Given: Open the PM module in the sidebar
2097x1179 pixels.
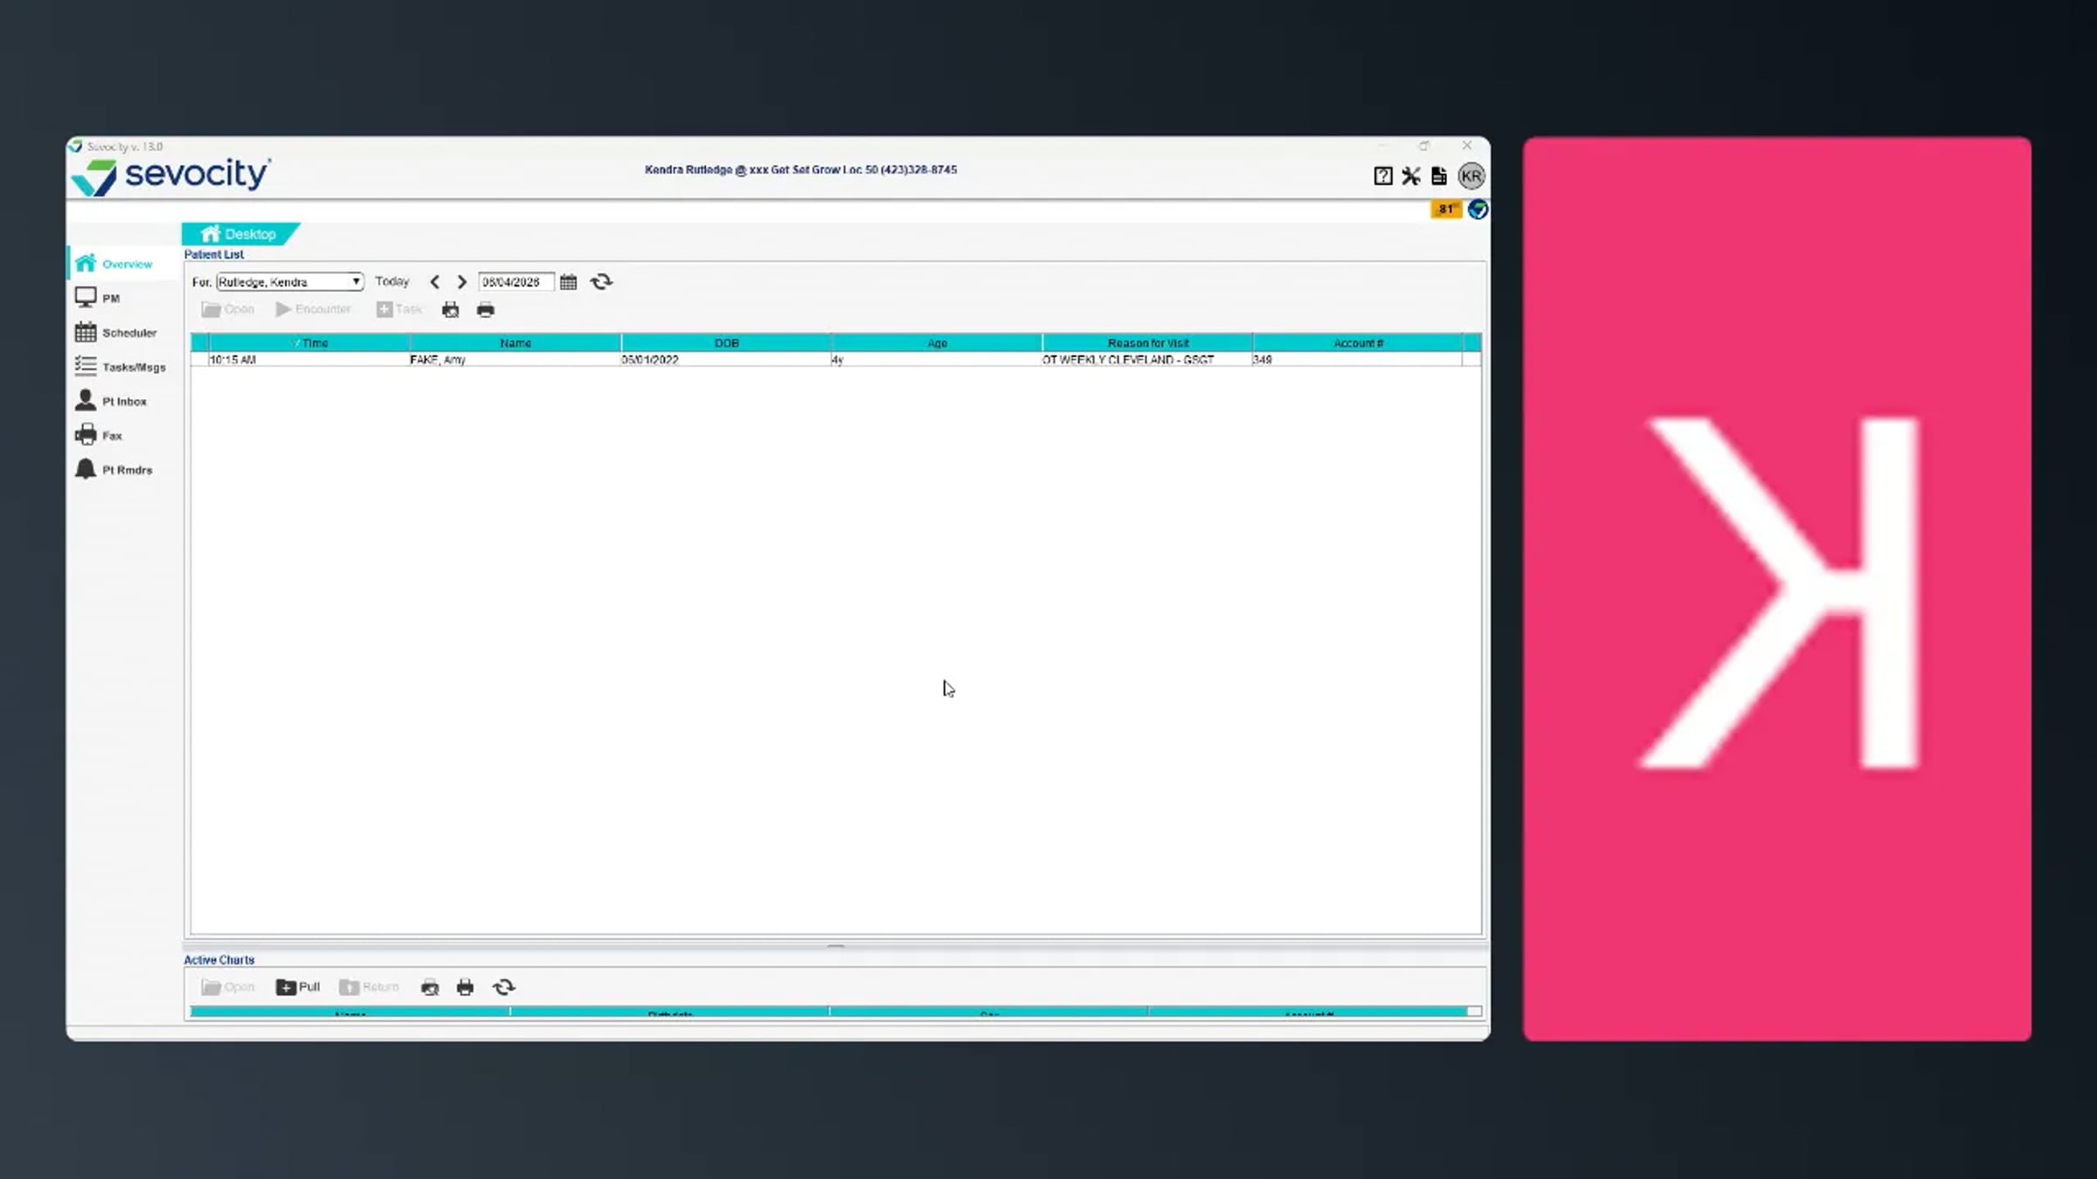Looking at the screenshot, I should [97, 298].
